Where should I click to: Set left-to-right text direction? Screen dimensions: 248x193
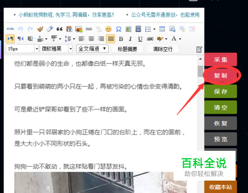pos(10,39)
